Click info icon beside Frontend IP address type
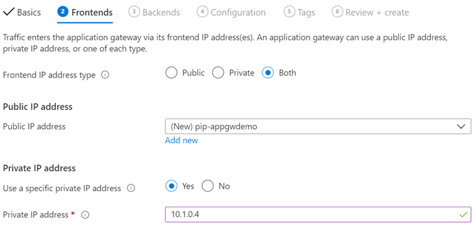 105,74
